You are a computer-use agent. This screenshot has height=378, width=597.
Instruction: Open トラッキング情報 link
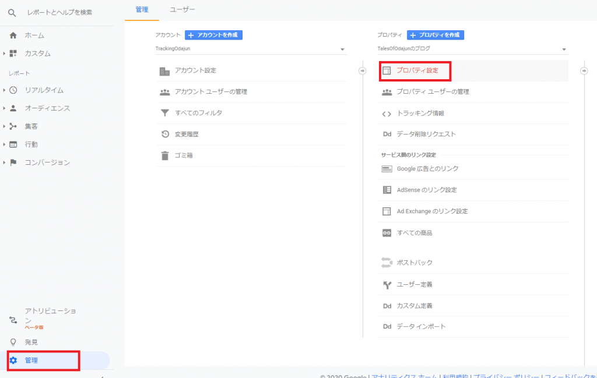click(420, 114)
